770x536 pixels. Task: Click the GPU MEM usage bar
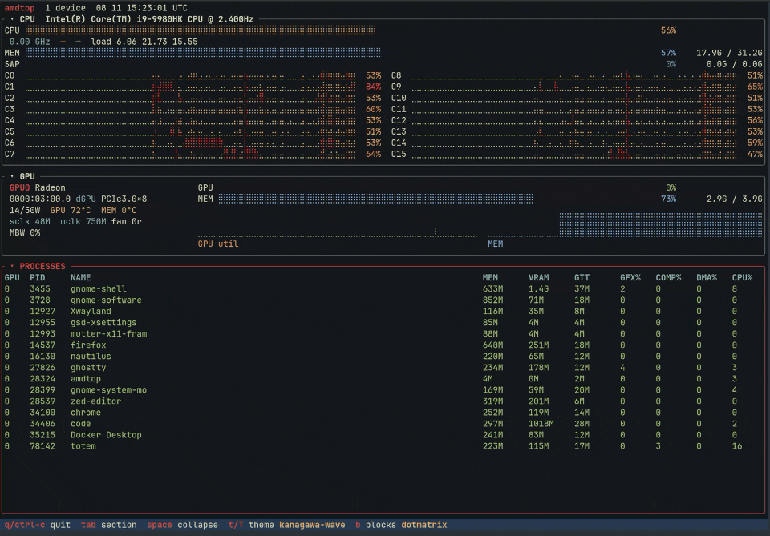(375, 199)
